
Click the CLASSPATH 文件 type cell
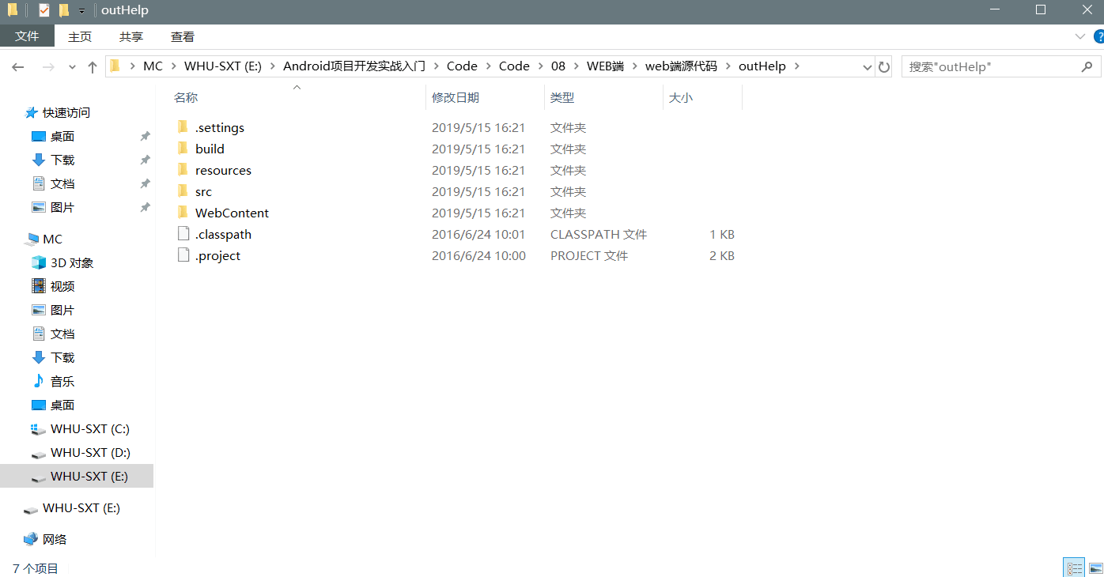599,234
